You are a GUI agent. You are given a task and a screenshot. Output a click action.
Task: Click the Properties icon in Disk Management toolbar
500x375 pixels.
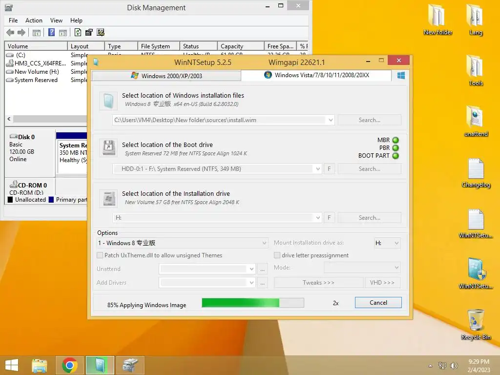pyautogui.click(x=89, y=32)
